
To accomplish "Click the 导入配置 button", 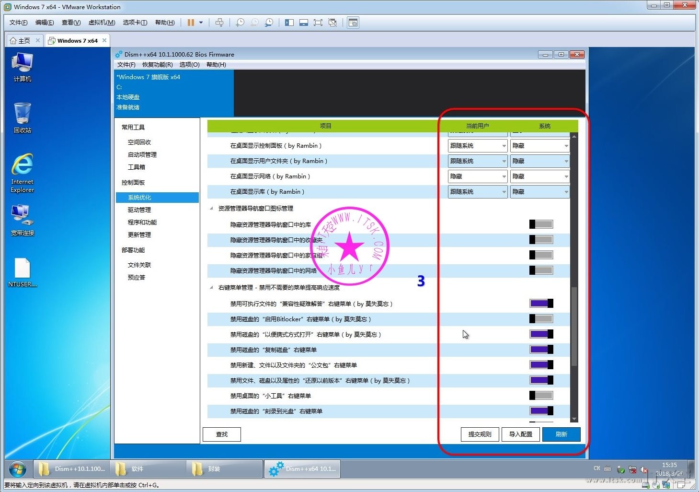I will point(520,434).
